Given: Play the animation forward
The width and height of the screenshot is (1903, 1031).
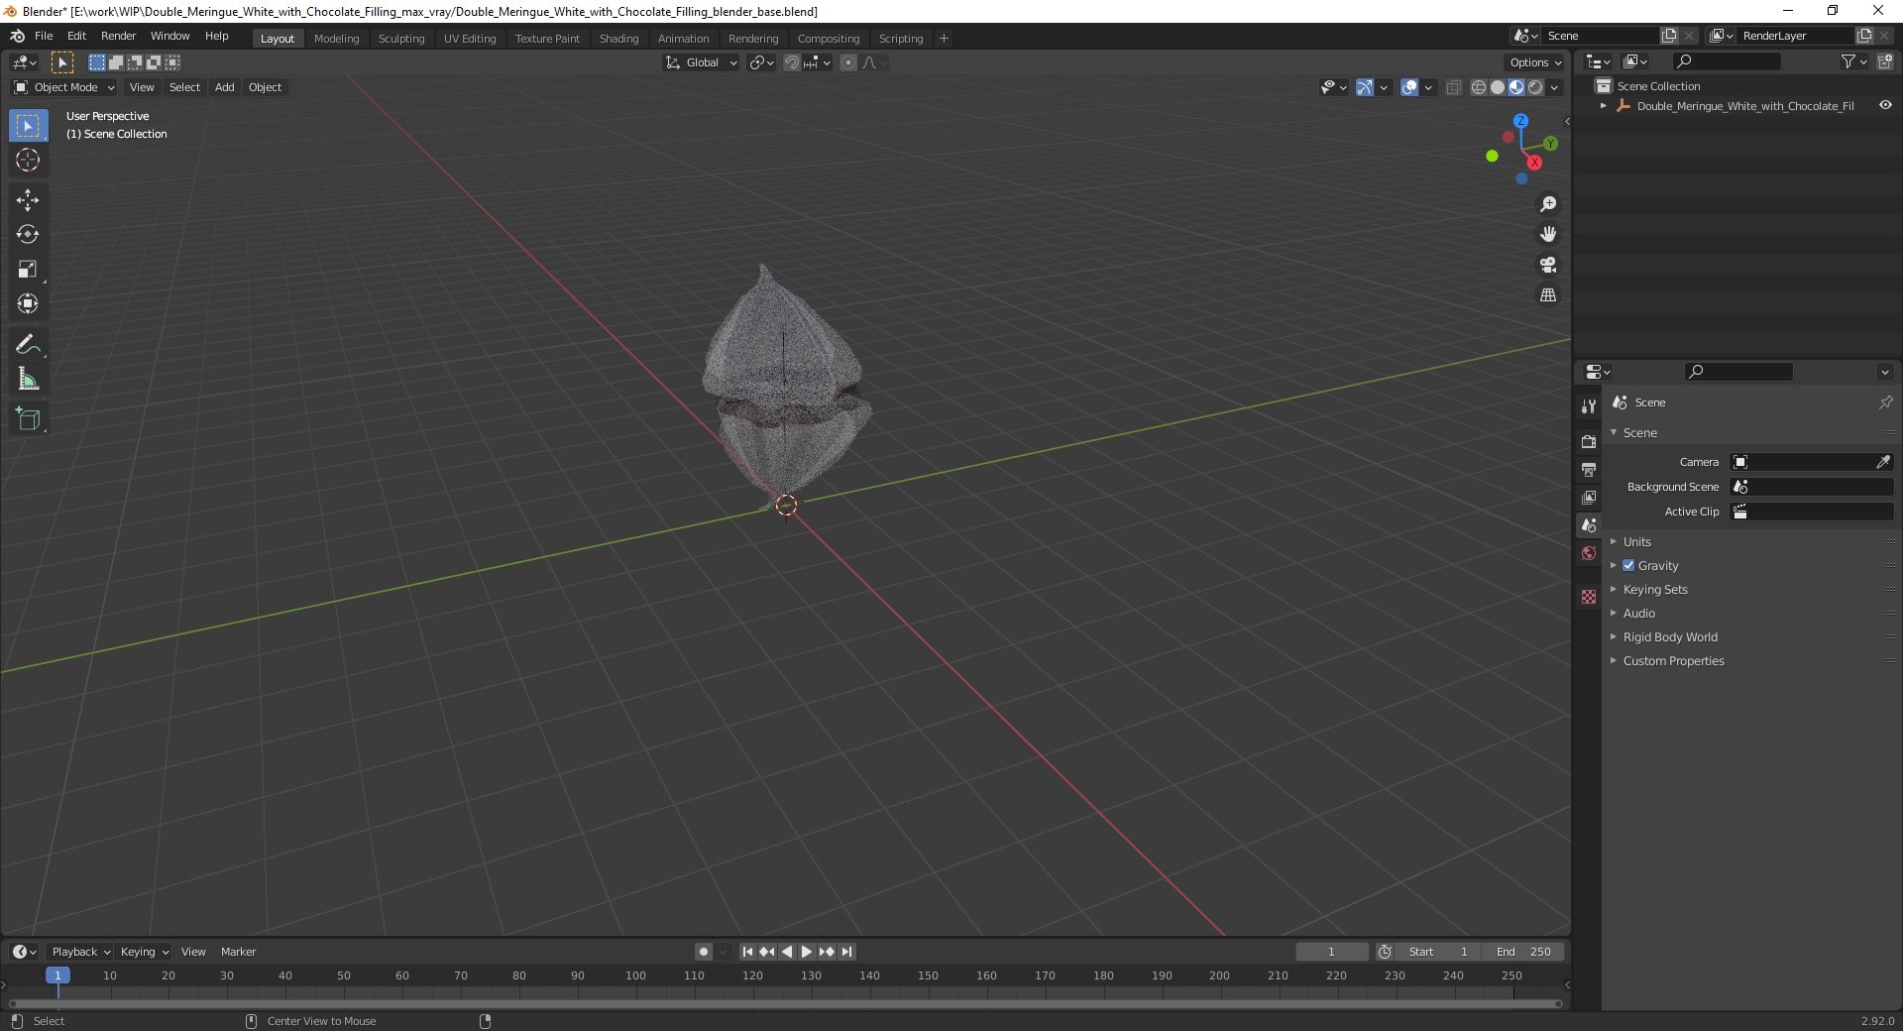Looking at the screenshot, I should (x=807, y=952).
